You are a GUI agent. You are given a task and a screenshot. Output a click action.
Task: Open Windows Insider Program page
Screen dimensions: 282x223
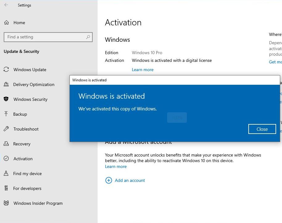pyautogui.click(x=38, y=203)
